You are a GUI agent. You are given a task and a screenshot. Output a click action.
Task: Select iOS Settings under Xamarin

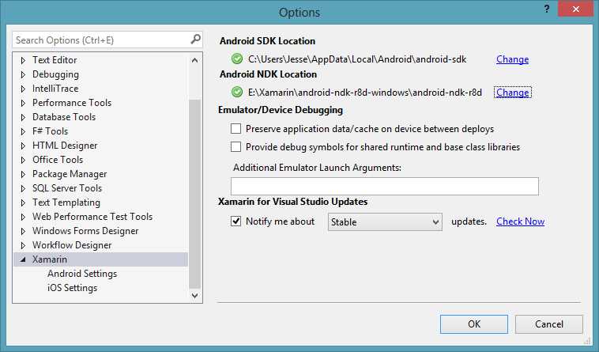[x=72, y=288]
